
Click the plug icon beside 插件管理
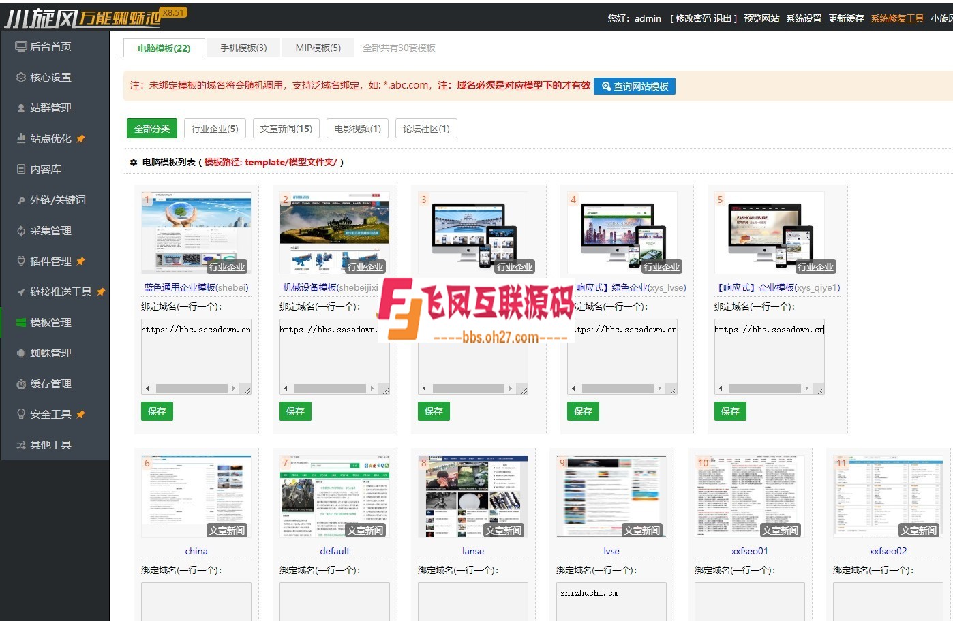coord(21,261)
